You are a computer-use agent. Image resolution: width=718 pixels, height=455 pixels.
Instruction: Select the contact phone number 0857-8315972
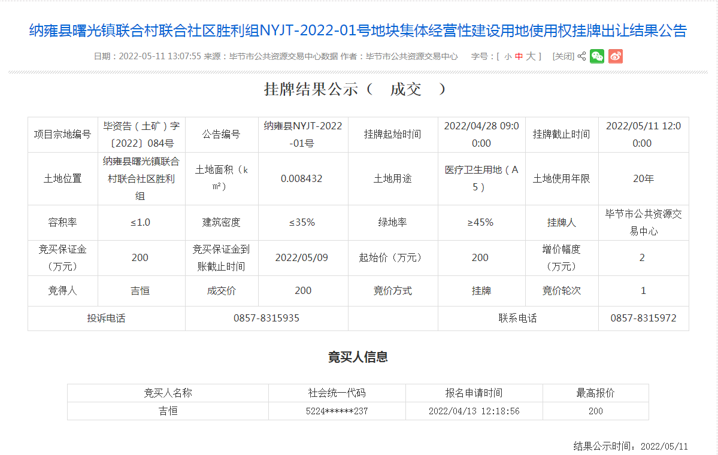(x=643, y=318)
